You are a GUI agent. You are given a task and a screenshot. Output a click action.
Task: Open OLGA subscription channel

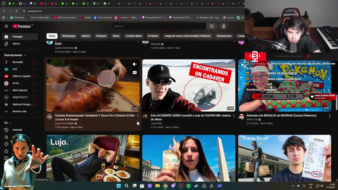(20, 83)
